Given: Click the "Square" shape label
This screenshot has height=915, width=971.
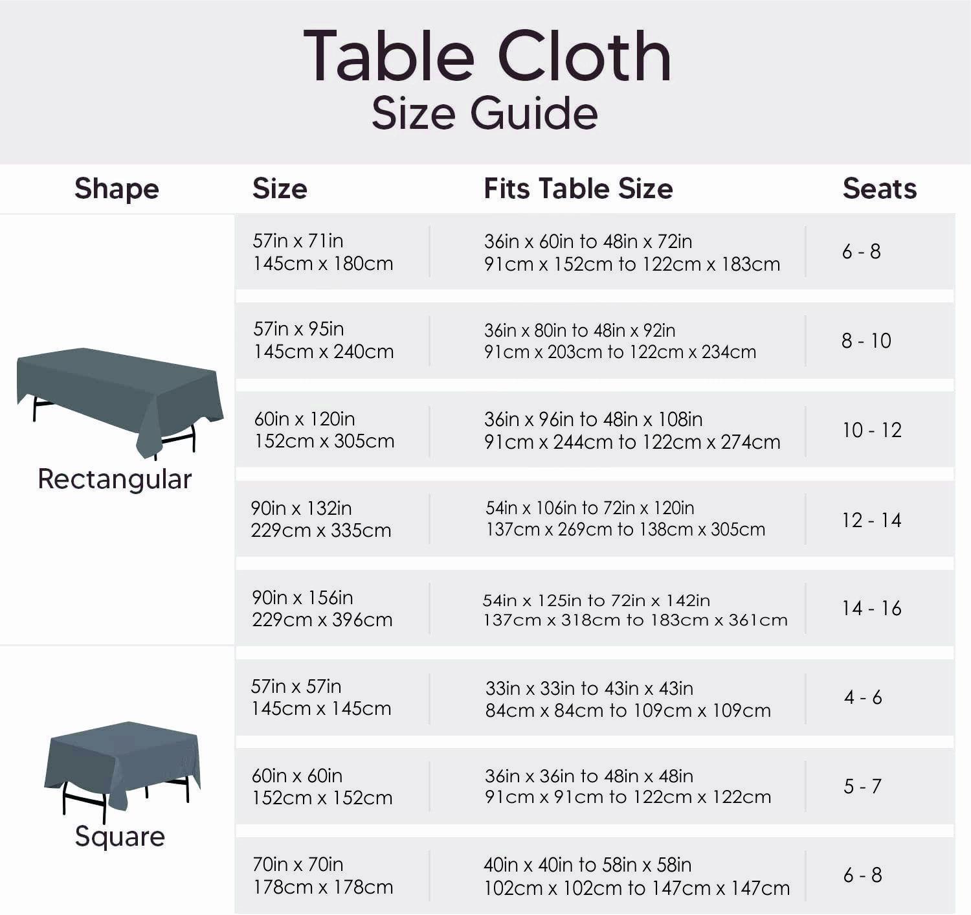Looking at the screenshot, I should pyautogui.click(x=120, y=837).
